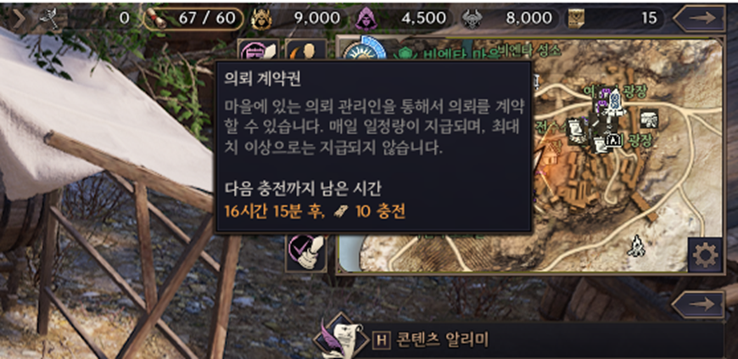Screen dimensions: 738x359
Task: Click the H hotkey badge beside 콘텐츠 알리미
Action: point(382,340)
